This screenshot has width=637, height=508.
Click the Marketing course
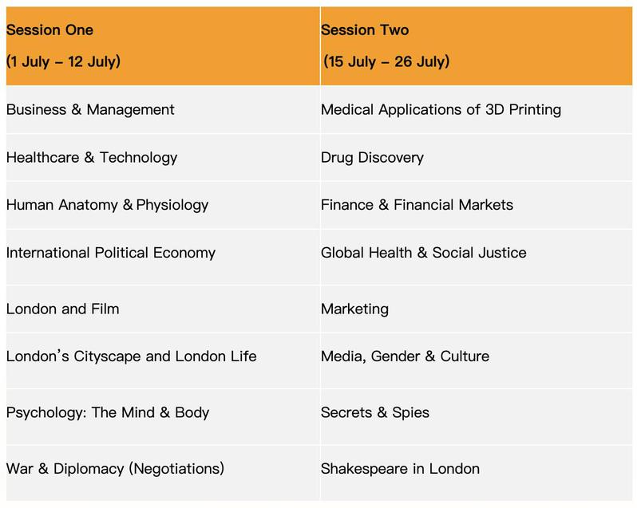coord(354,309)
